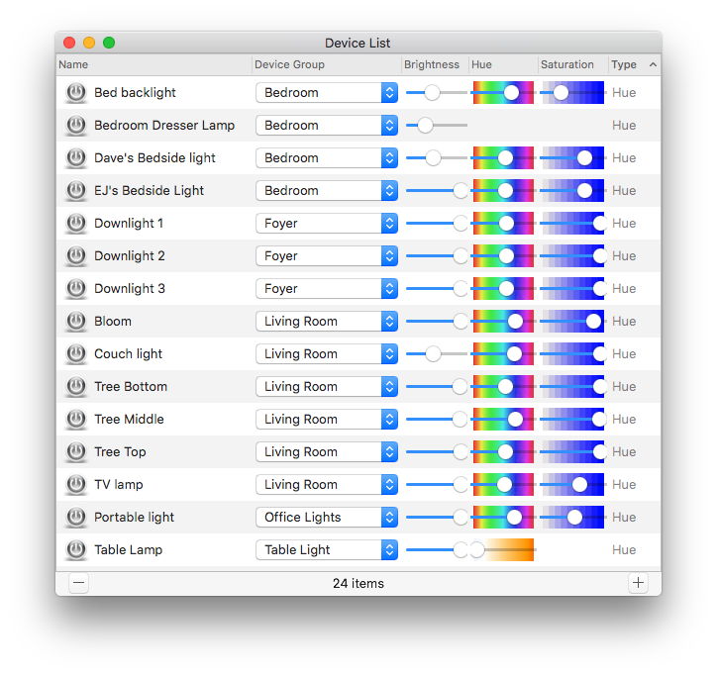This screenshot has width=717, height=675.
Task: Open the Tree Top Living Room dropdown
Action: (327, 452)
